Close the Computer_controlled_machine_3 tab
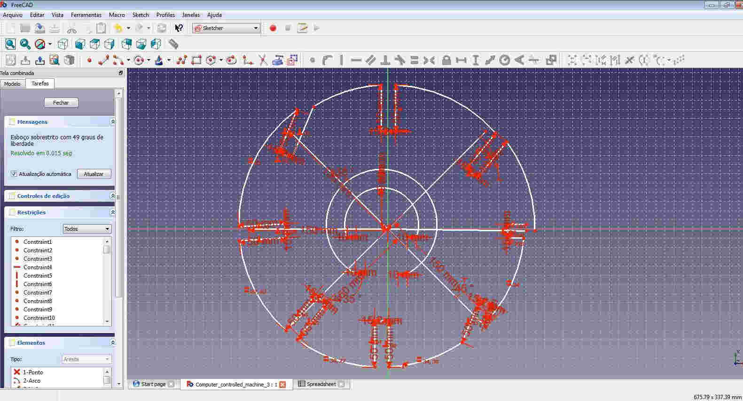The height and width of the screenshot is (401, 743). 282,385
